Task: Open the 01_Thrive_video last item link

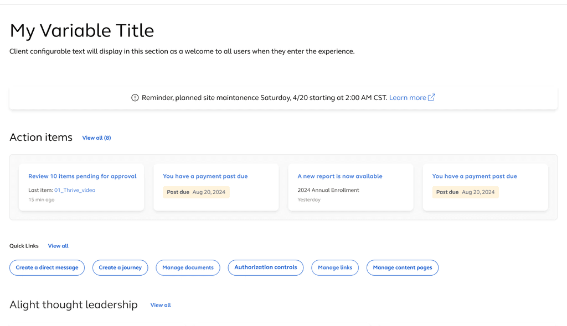Action: coord(75,190)
